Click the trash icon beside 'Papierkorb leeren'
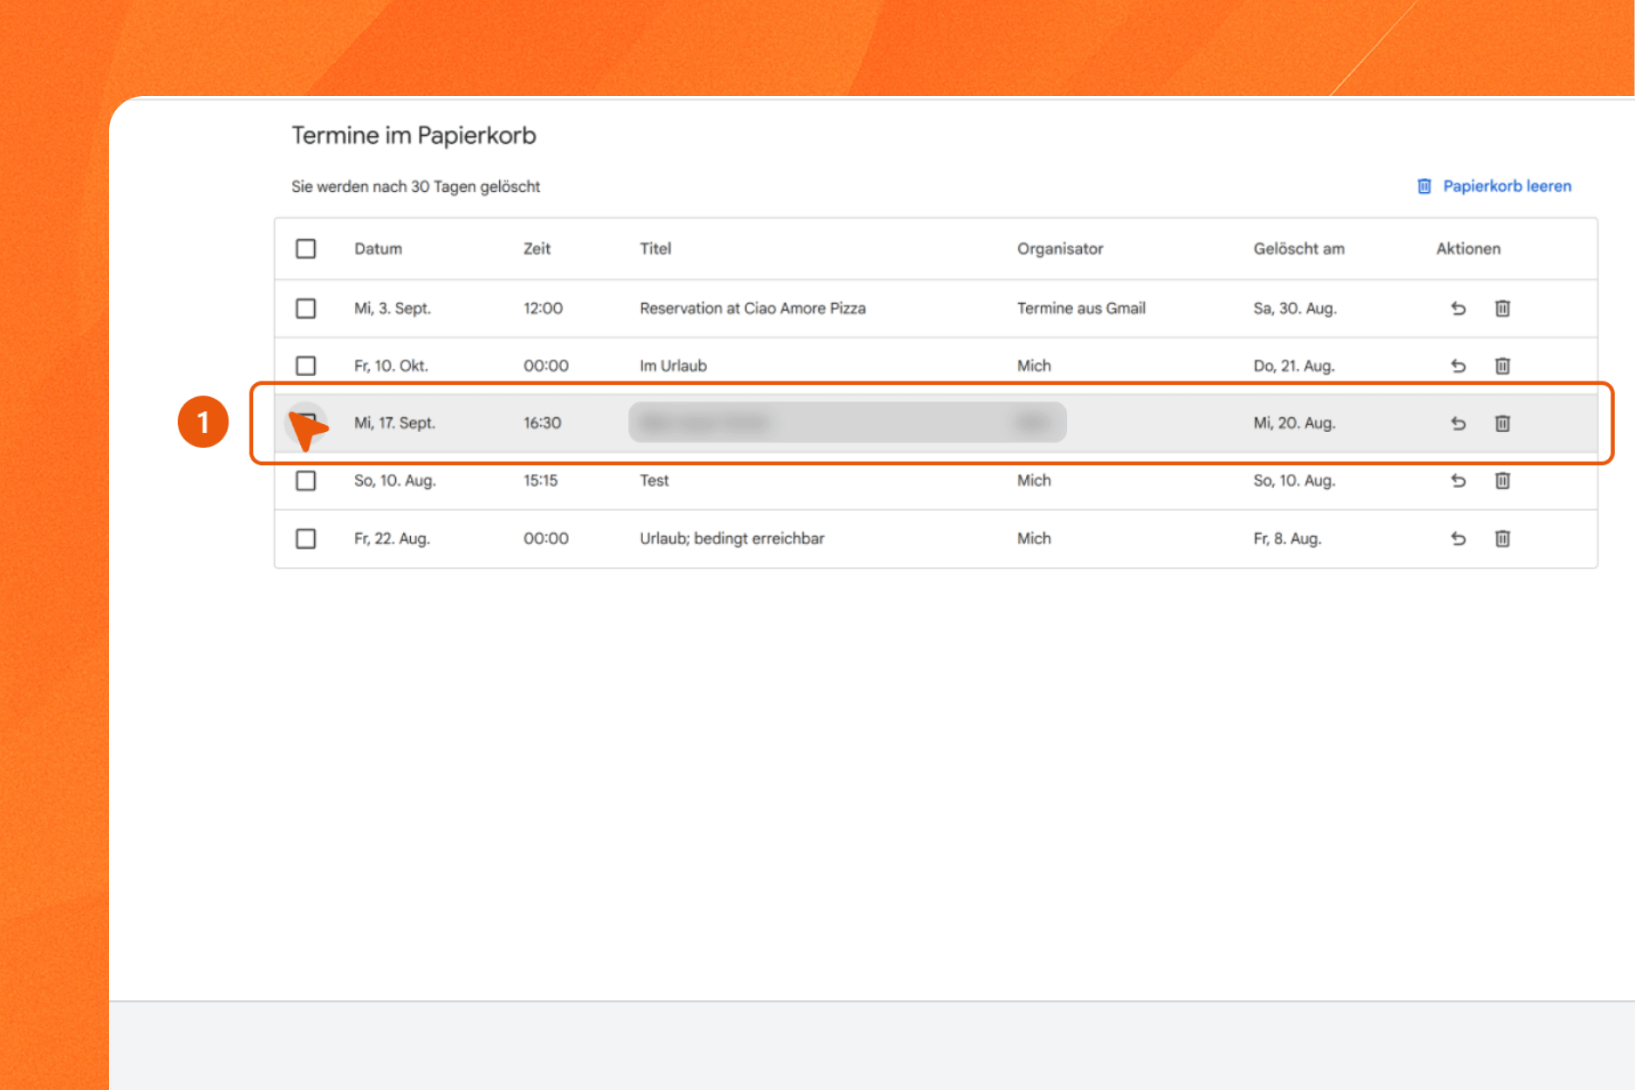 1424,186
